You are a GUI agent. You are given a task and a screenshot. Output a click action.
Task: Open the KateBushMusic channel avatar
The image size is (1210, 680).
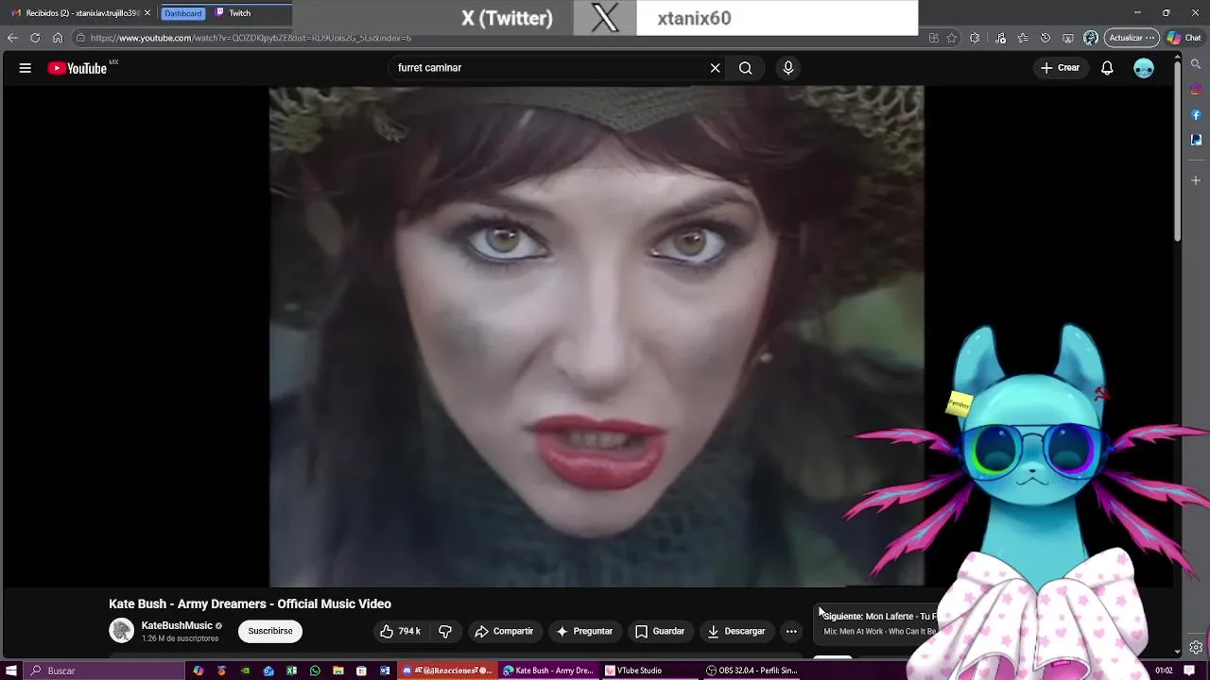[x=122, y=631]
